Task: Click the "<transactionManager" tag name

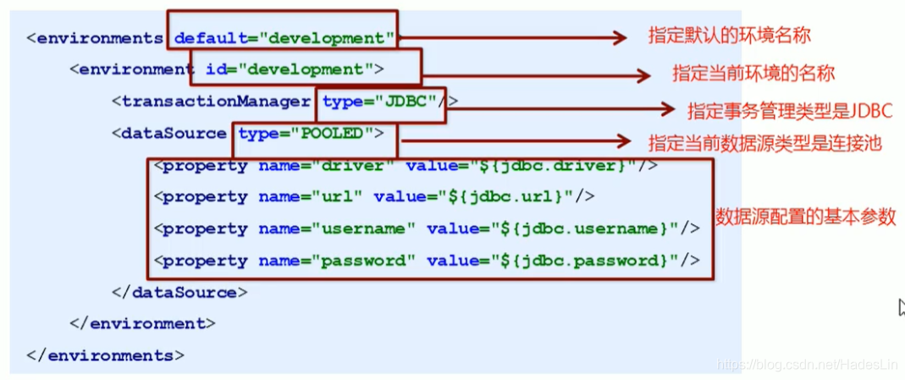Action: [212, 102]
